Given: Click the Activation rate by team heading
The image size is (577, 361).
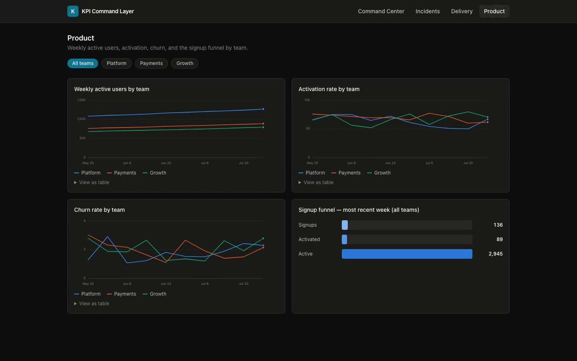Looking at the screenshot, I should (x=329, y=89).
